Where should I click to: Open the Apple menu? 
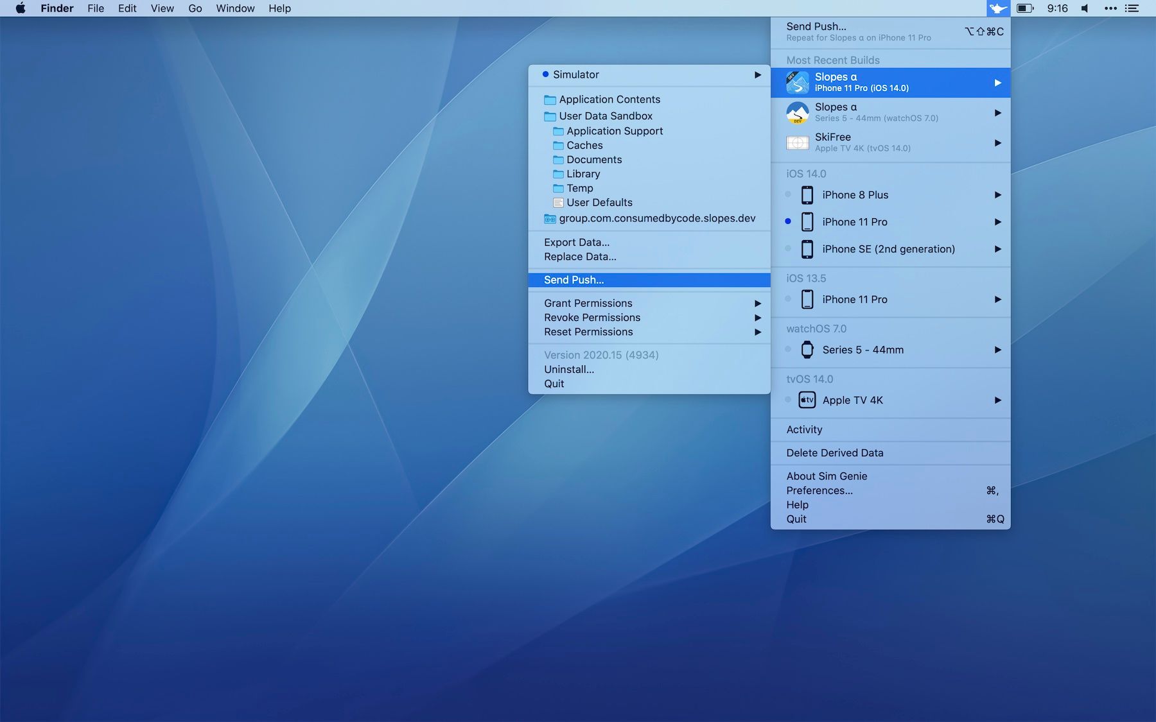[x=21, y=8]
